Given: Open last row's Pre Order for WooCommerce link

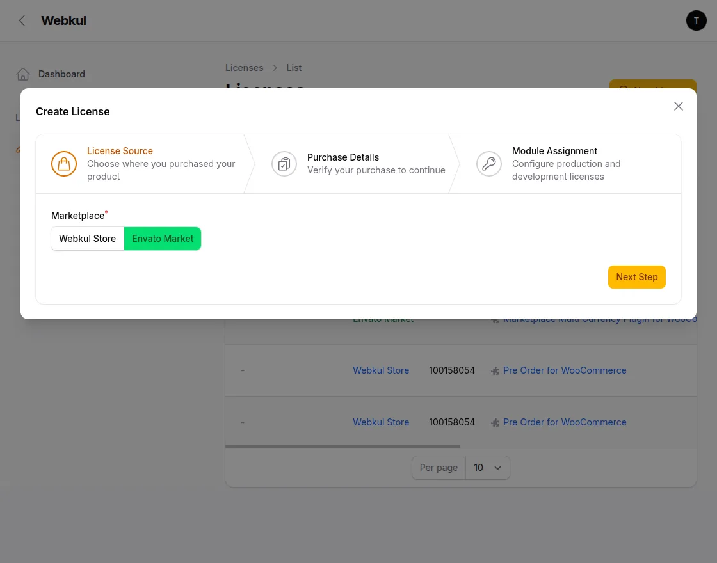Looking at the screenshot, I should (x=565, y=422).
